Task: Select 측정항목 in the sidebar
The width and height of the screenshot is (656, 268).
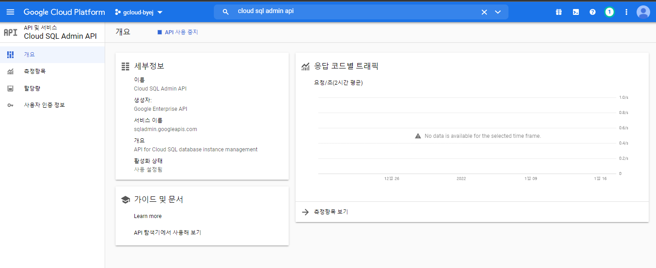Action: coord(52,71)
